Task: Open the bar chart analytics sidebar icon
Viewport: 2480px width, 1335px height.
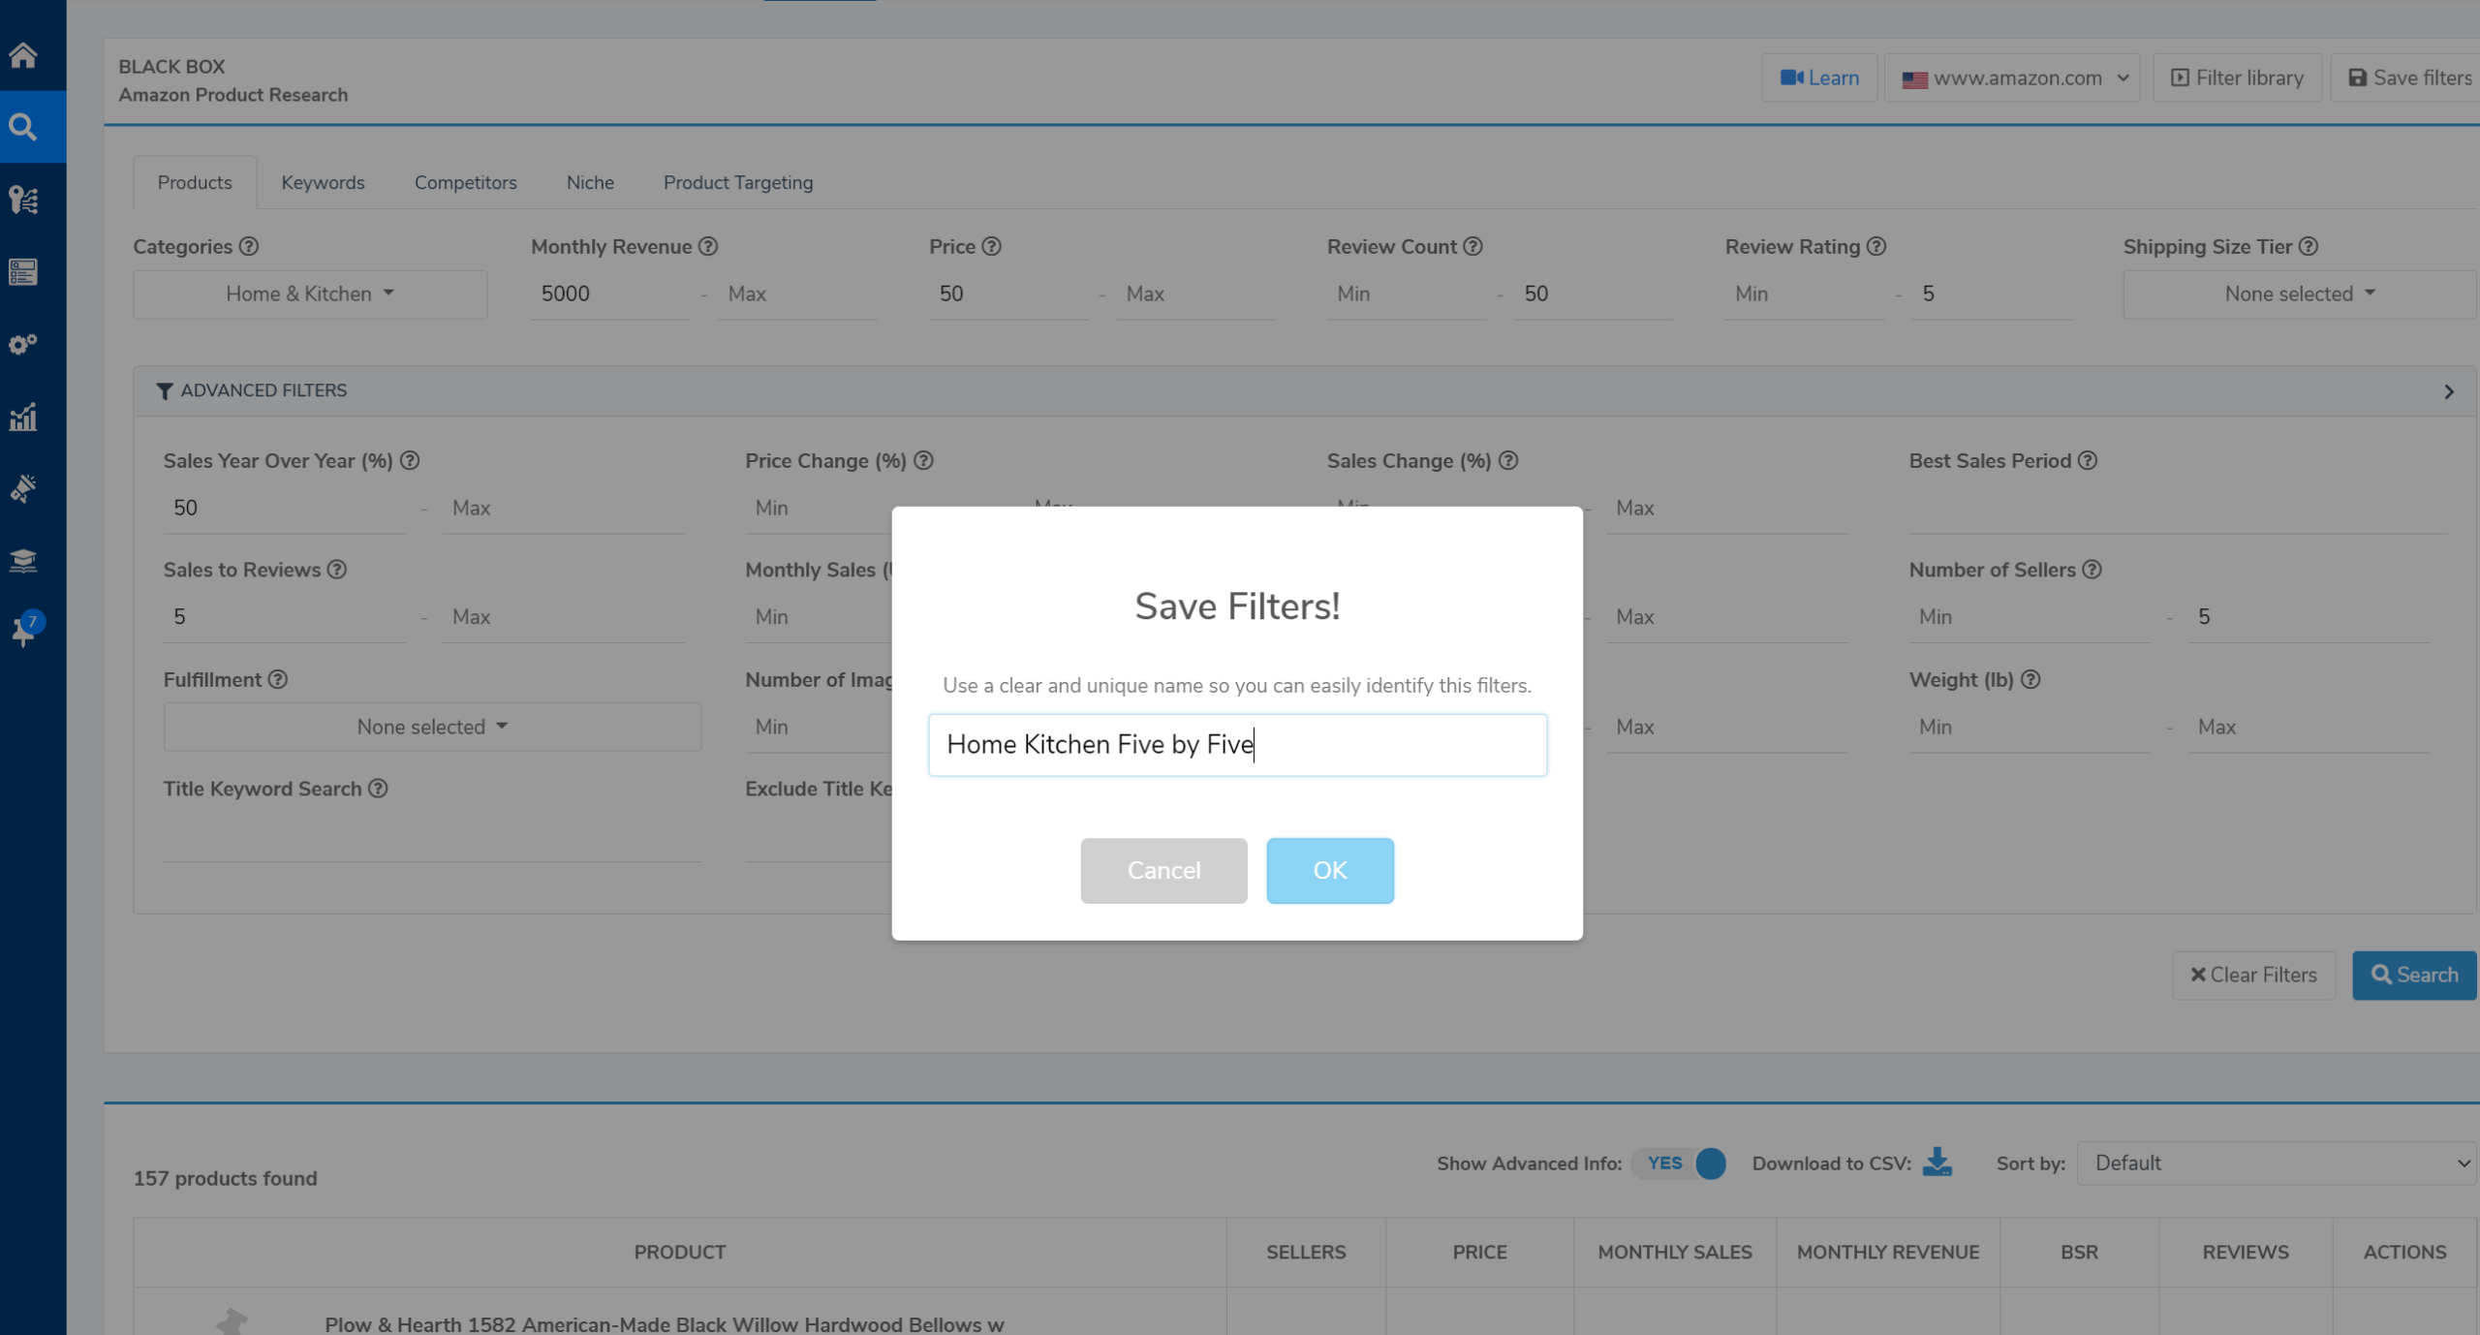Action: click(x=23, y=417)
